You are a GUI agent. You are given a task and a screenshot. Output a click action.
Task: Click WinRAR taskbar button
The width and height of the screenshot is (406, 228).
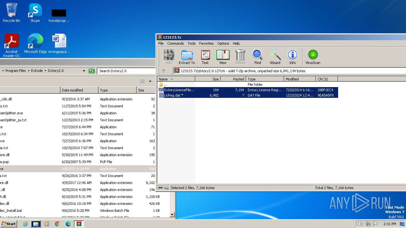pos(79,224)
